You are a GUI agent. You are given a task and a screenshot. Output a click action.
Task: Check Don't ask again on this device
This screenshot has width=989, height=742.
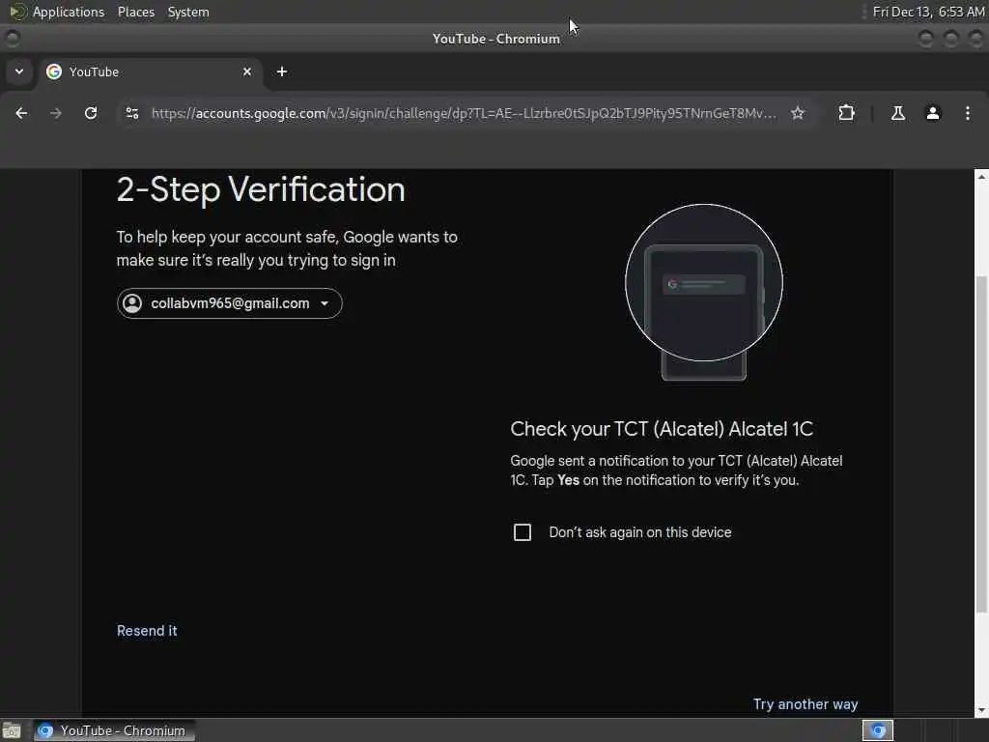click(523, 532)
